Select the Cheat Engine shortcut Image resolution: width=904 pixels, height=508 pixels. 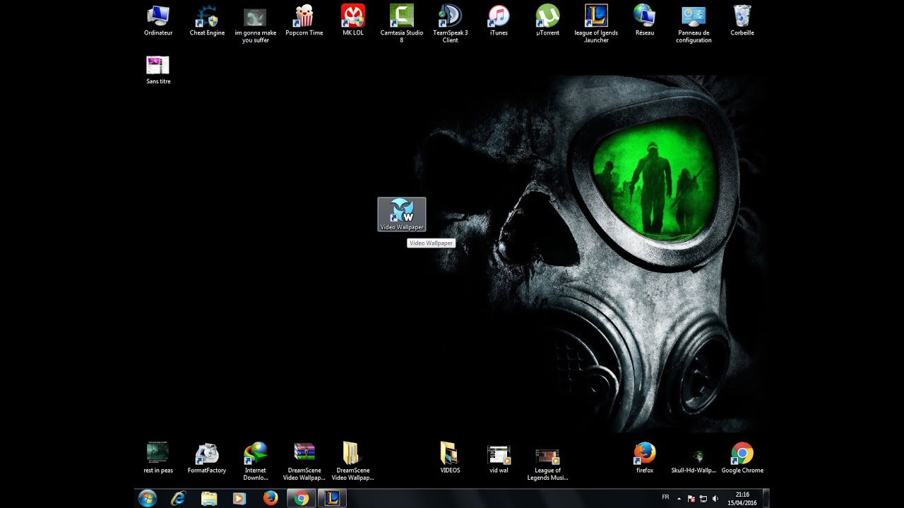tap(207, 20)
